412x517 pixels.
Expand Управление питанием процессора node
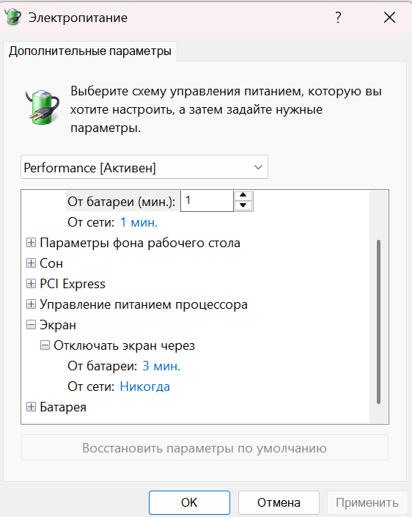click(x=31, y=304)
